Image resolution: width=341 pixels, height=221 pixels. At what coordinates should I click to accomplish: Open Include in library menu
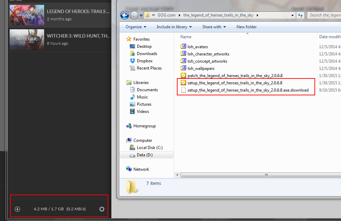click(x=174, y=27)
